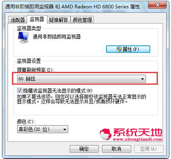This screenshot has height=159, width=171.
Task: Click the red 系统天地 watermark logo
Action: coord(131,134)
